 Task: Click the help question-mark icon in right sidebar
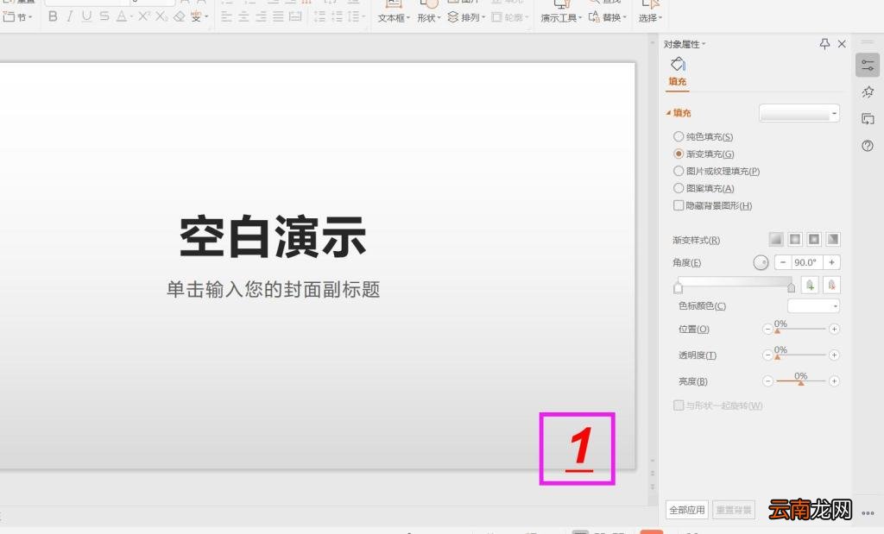[868, 146]
